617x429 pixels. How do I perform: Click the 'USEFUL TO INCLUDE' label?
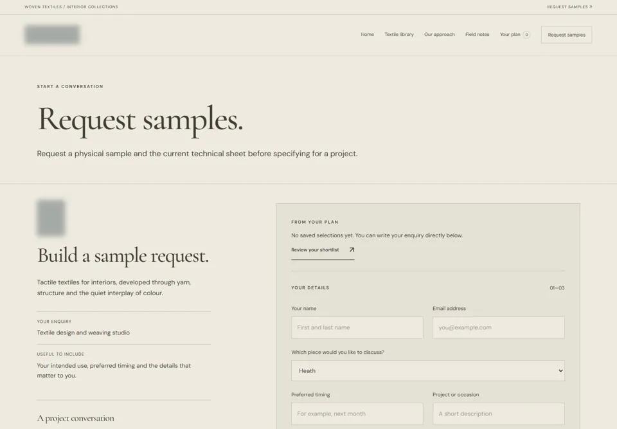point(60,354)
